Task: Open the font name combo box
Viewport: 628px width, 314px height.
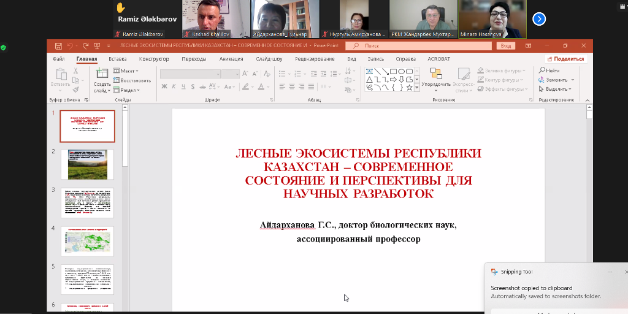Action: click(x=190, y=74)
